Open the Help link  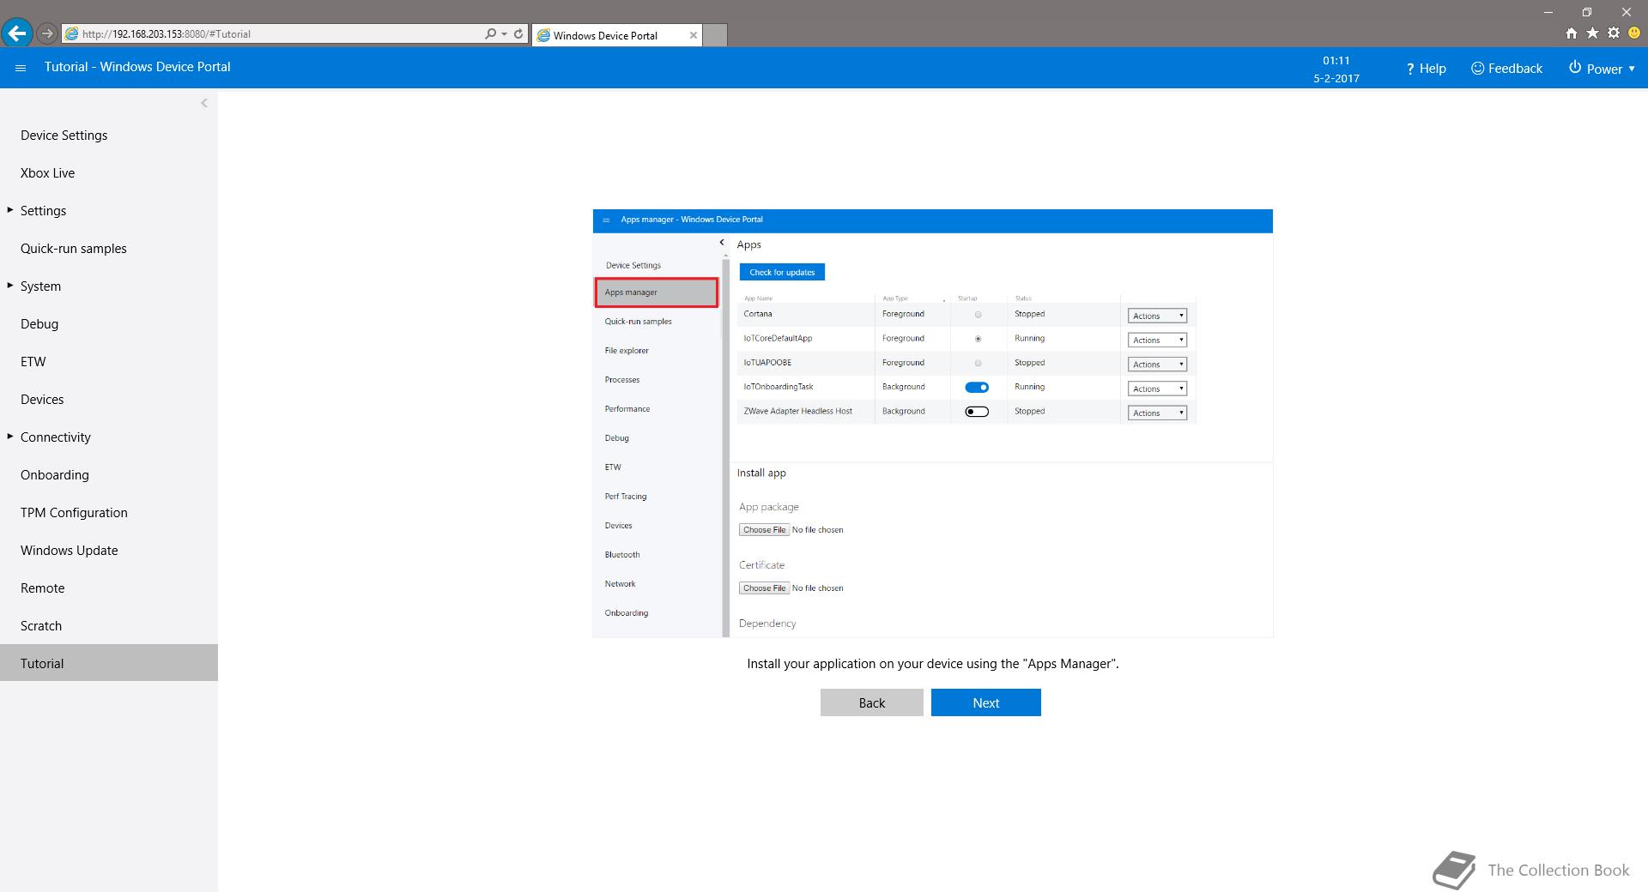pos(1426,69)
